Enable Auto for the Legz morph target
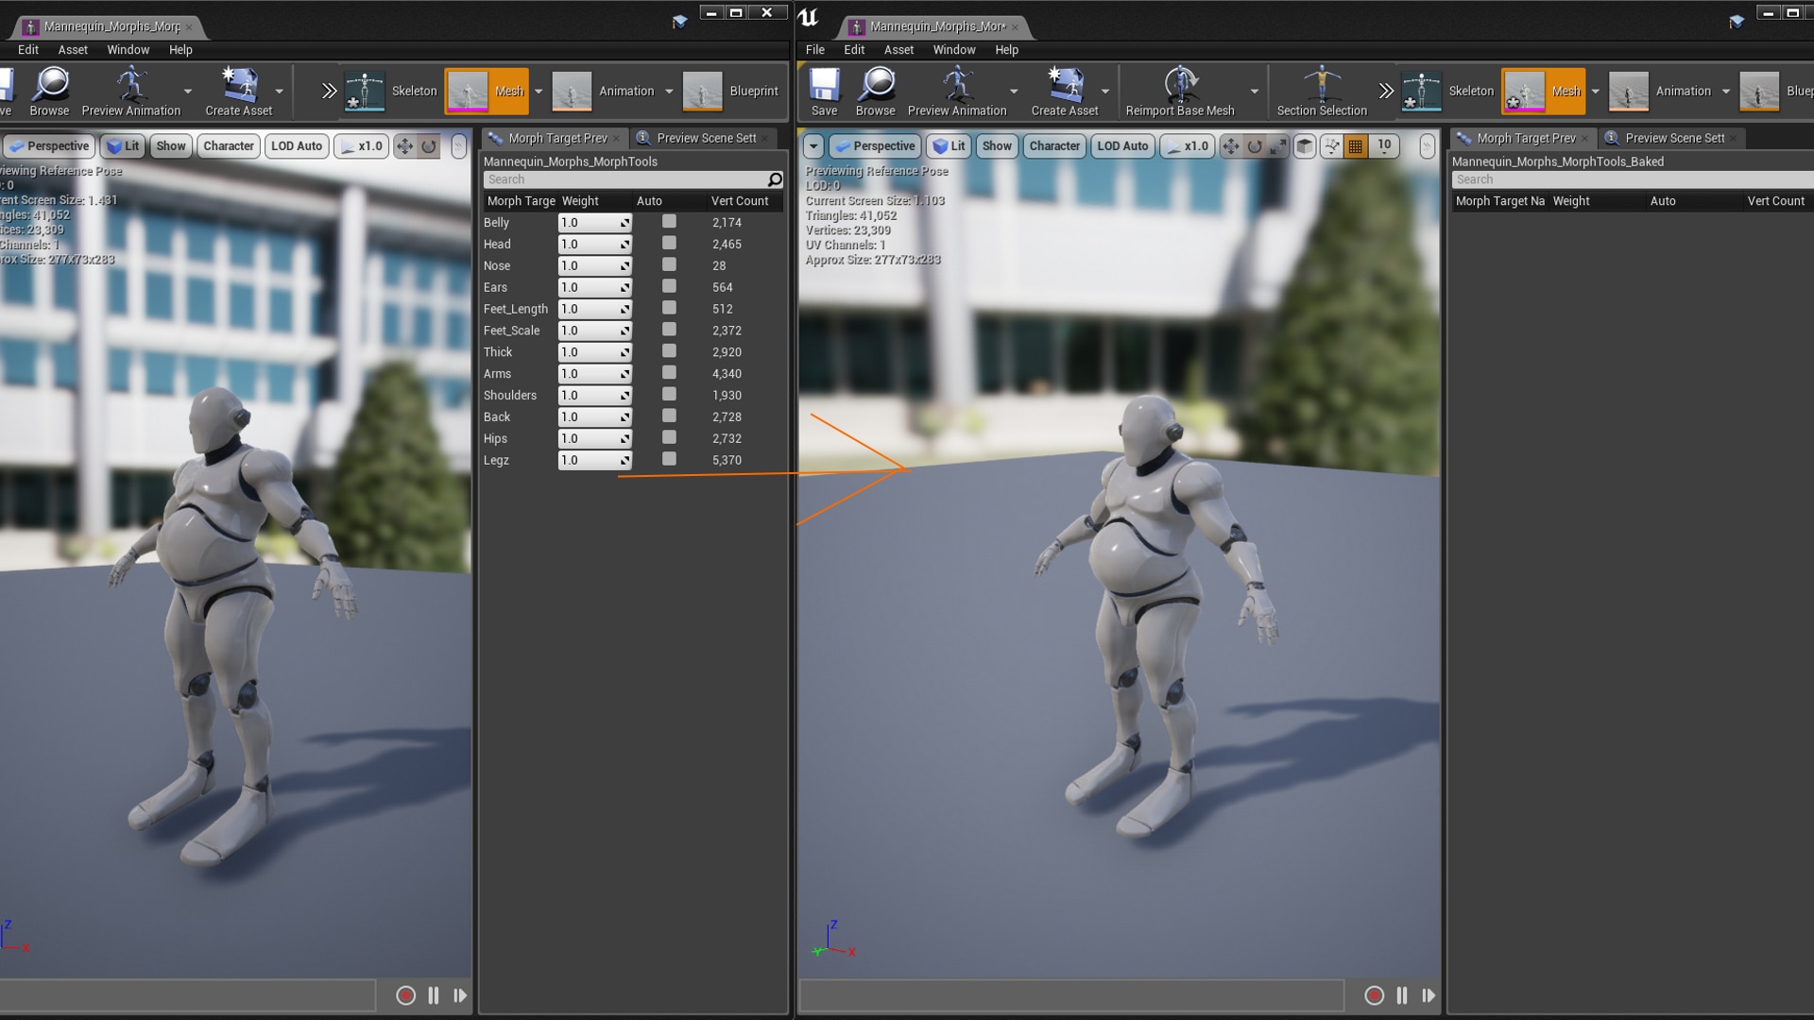This screenshot has height=1020, width=1814. pos(669,460)
